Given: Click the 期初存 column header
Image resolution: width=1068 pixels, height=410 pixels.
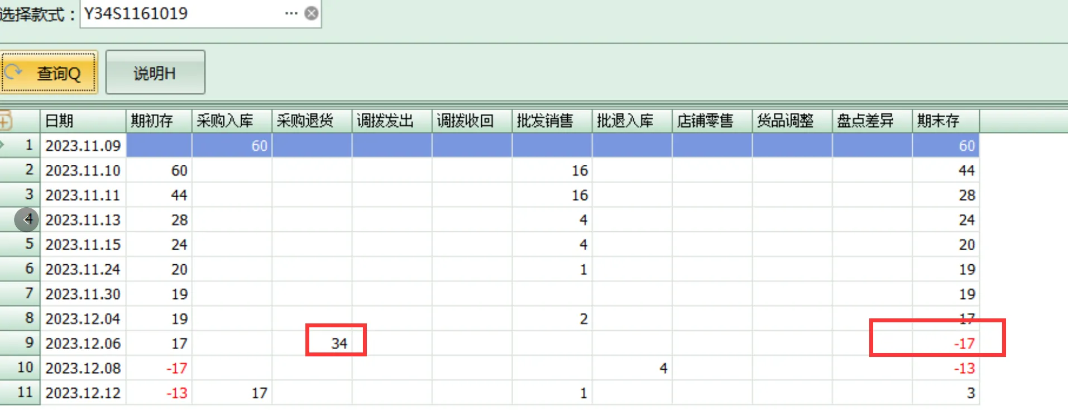Looking at the screenshot, I should (x=159, y=121).
